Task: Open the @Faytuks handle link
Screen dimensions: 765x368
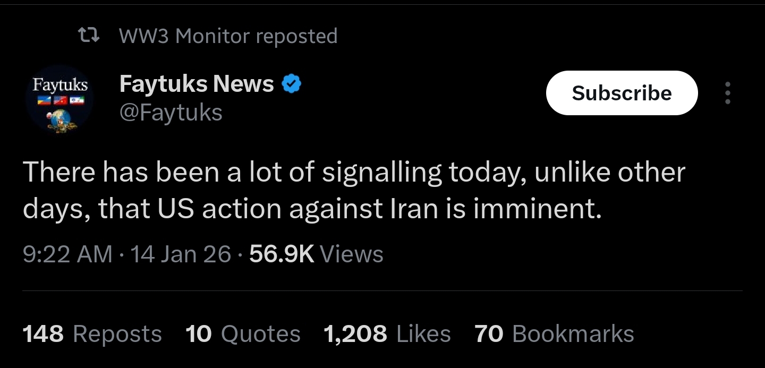Action: click(171, 113)
